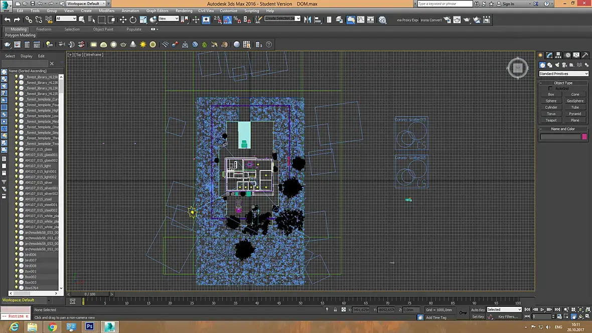Open the Utilities hammer panel tab
Screen dimensions: 592x333
585,55
